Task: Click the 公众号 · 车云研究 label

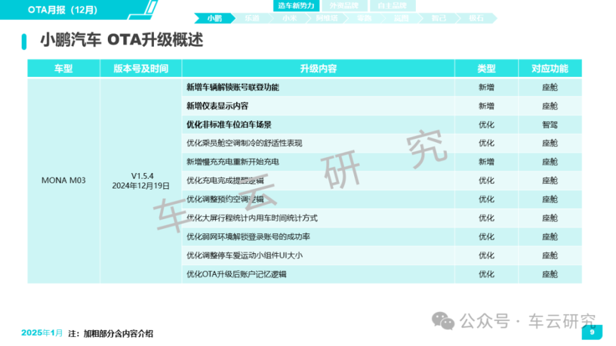Action: pyautogui.click(x=527, y=321)
